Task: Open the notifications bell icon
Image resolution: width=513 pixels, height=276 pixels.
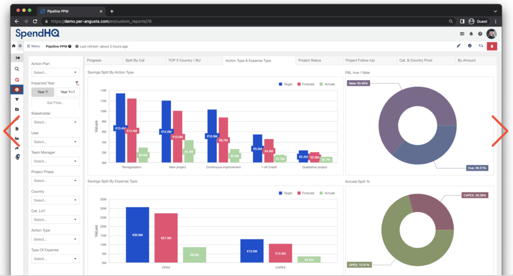Action: pyautogui.click(x=471, y=34)
